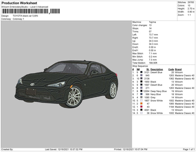Viewport: 196px width, 152px height.
Task: Click the Max Jump value '7.3 mm'
Action: coord(153,60)
